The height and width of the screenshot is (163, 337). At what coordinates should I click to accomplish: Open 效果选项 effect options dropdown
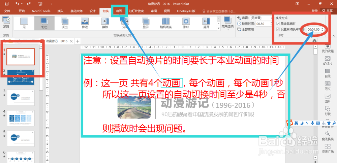click(x=227, y=24)
